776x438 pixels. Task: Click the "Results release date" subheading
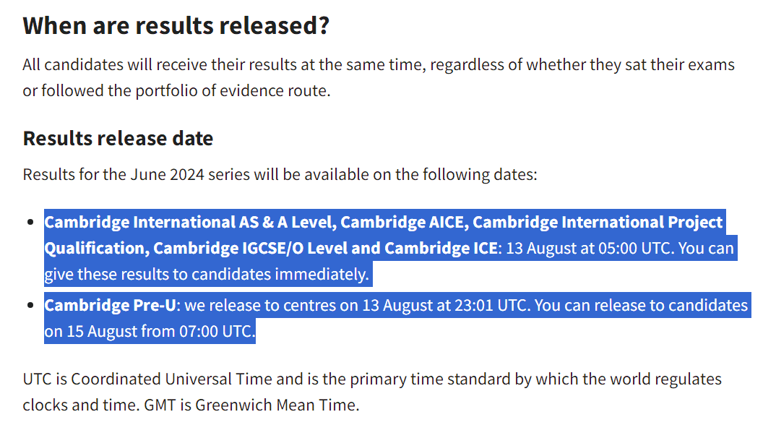point(118,138)
